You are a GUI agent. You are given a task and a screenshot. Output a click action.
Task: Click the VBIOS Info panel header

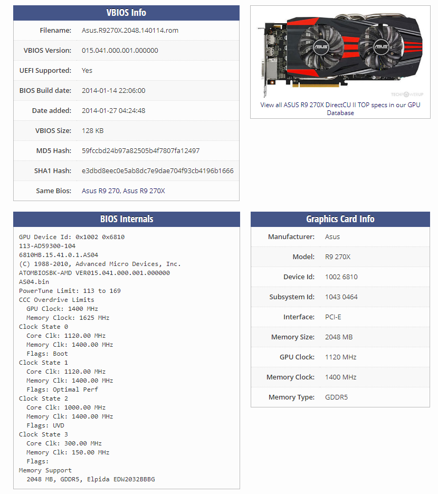pyautogui.click(x=126, y=13)
